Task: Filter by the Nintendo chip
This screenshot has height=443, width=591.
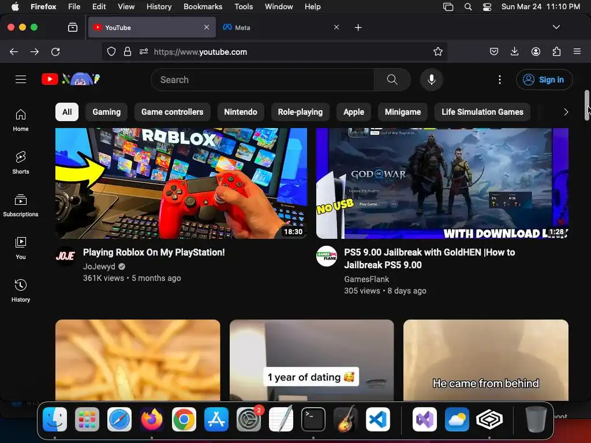Action: [x=241, y=112]
